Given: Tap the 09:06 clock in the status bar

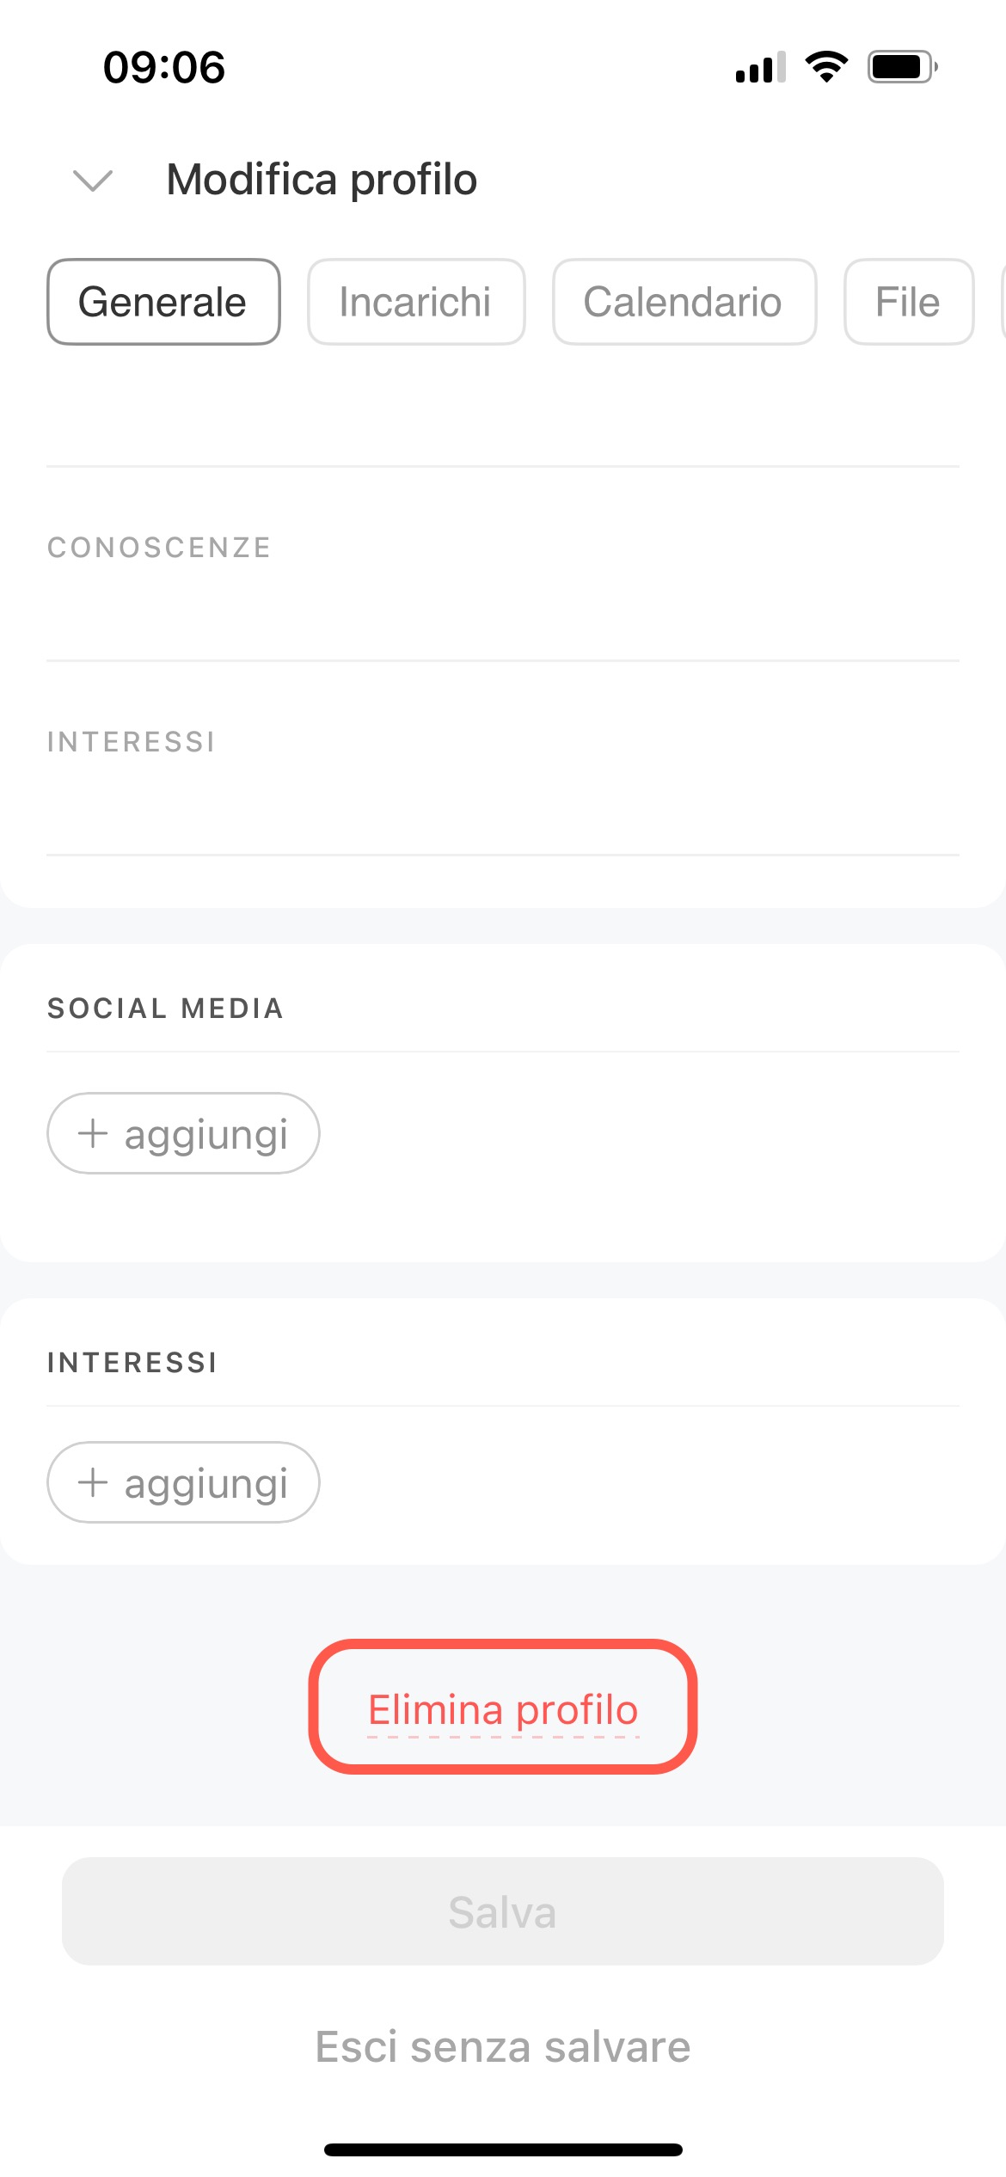Looking at the screenshot, I should (x=164, y=67).
